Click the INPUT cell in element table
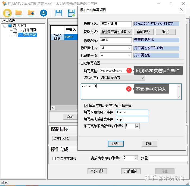The image size is (190, 186). click(71, 37)
